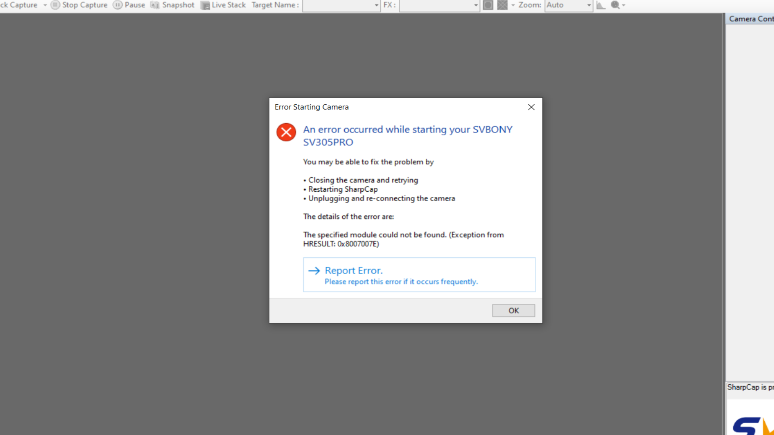Click the error heading mentioning SVBONY SV305PRO
The width and height of the screenshot is (774, 435).
pos(408,136)
